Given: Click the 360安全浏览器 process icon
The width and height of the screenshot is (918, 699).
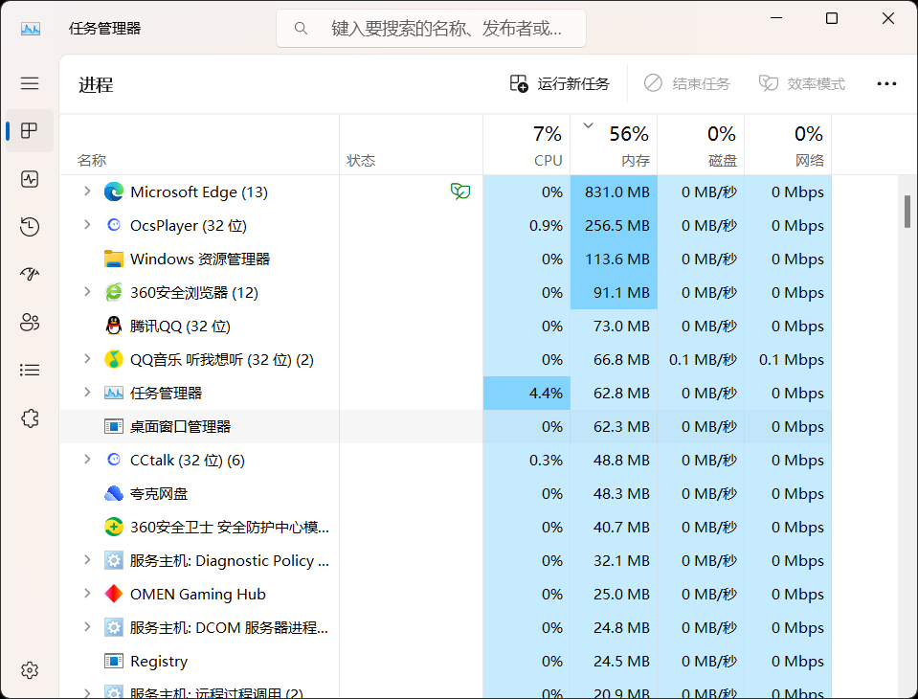Looking at the screenshot, I should [114, 292].
